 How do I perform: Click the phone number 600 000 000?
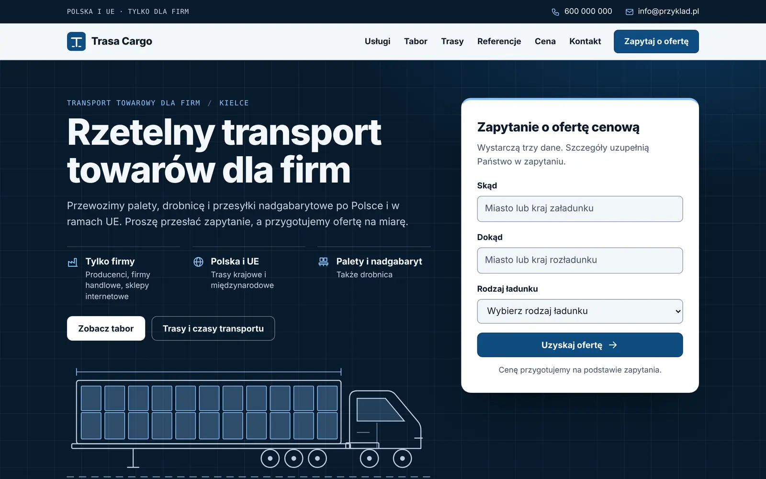click(588, 11)
